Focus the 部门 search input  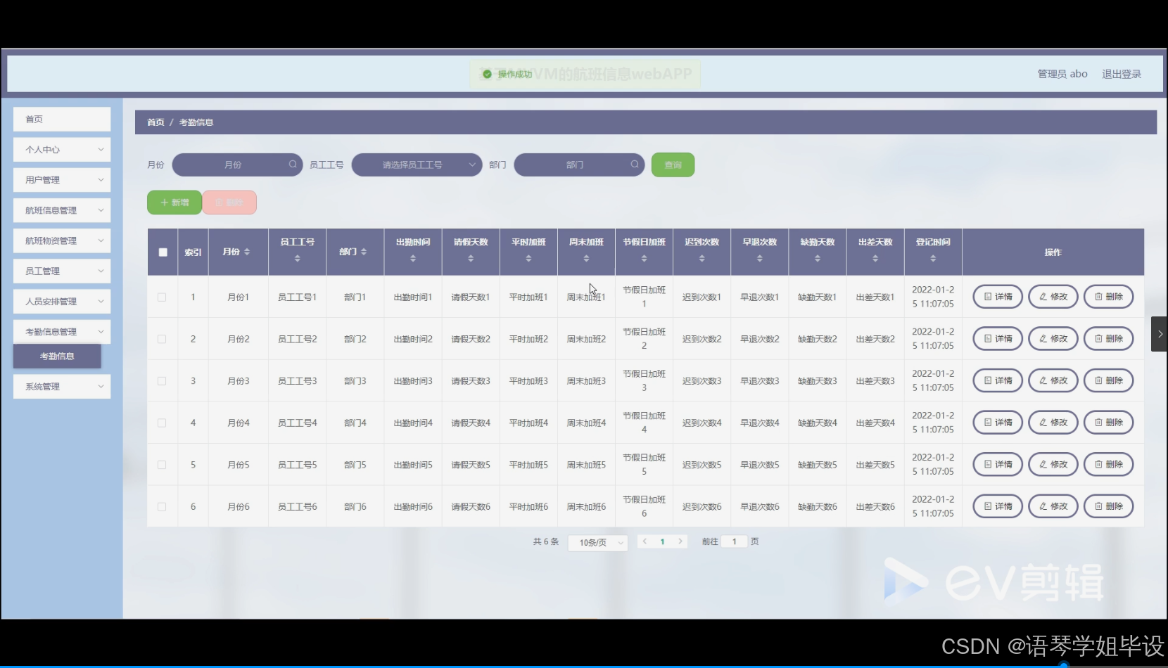tap(579, 165)
